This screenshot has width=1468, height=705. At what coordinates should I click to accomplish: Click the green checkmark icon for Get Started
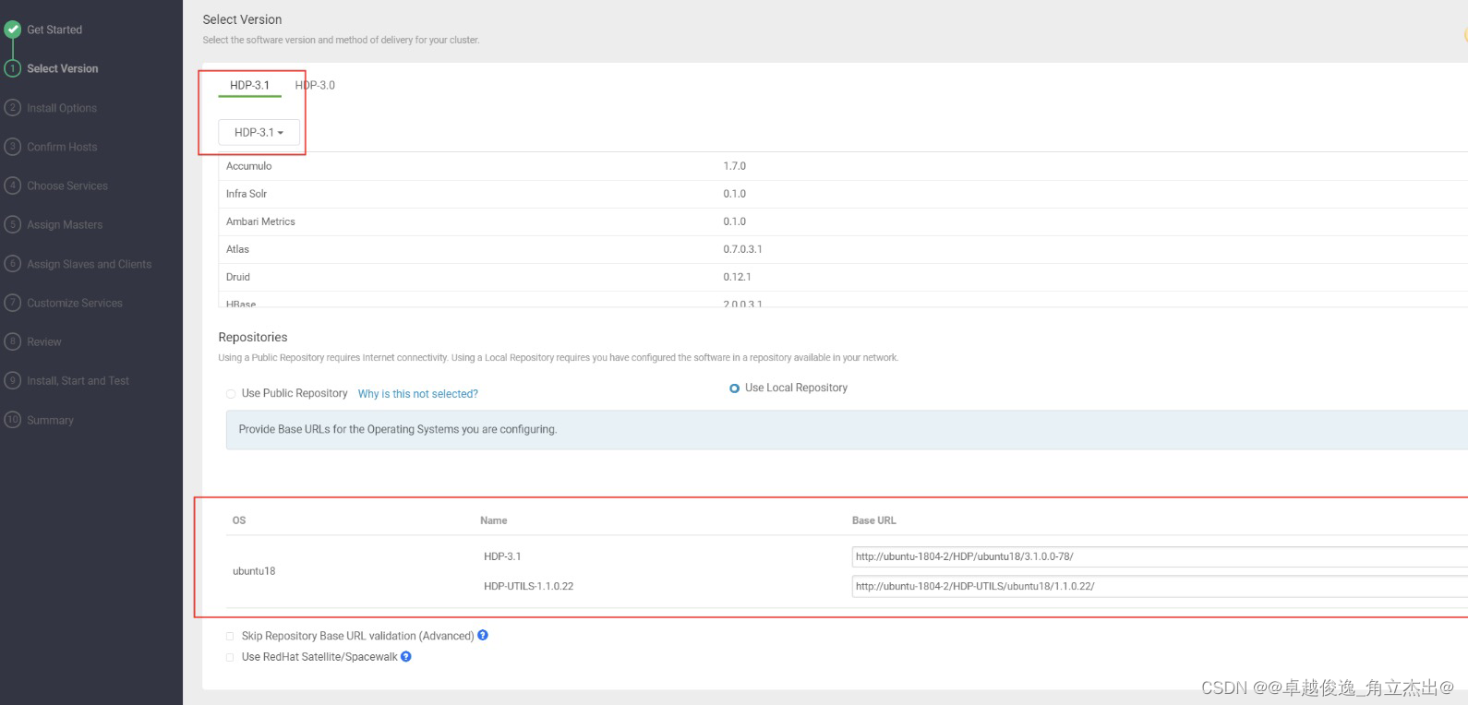(13, 30)
